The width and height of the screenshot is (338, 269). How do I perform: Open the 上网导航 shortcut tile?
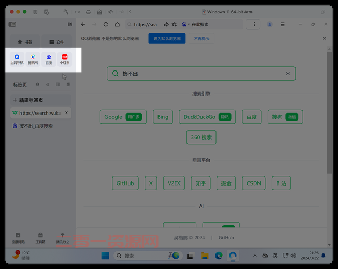click(17, 59)
